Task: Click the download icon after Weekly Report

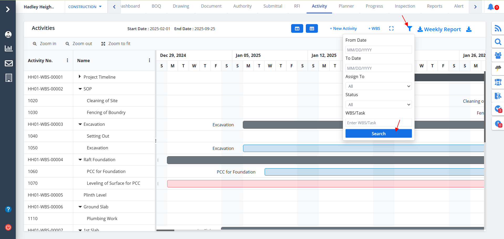Action: (469, 29)
